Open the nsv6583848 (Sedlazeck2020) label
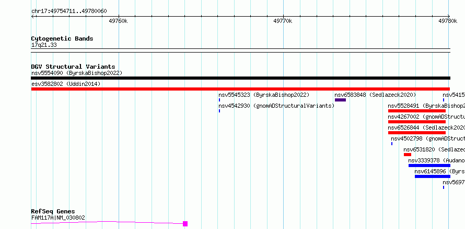Screen dimensions: 465x229 (375, 95)
